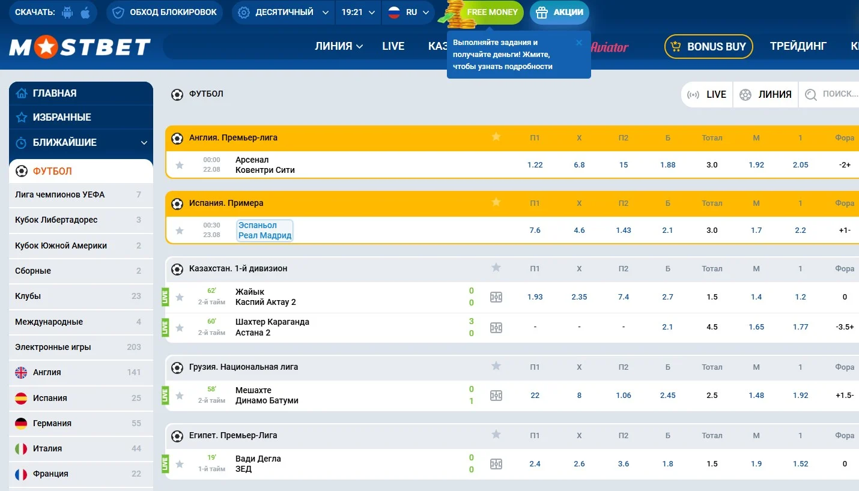Favorite the Испания. Примера league

point(496,202)
